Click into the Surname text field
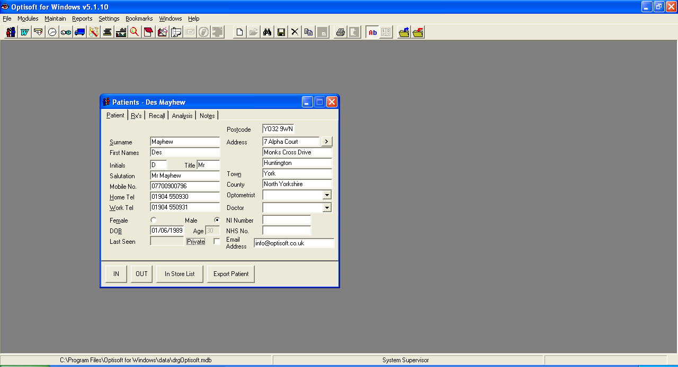The width and height of the screenshot is (678, 367). (x=184, y=142)
